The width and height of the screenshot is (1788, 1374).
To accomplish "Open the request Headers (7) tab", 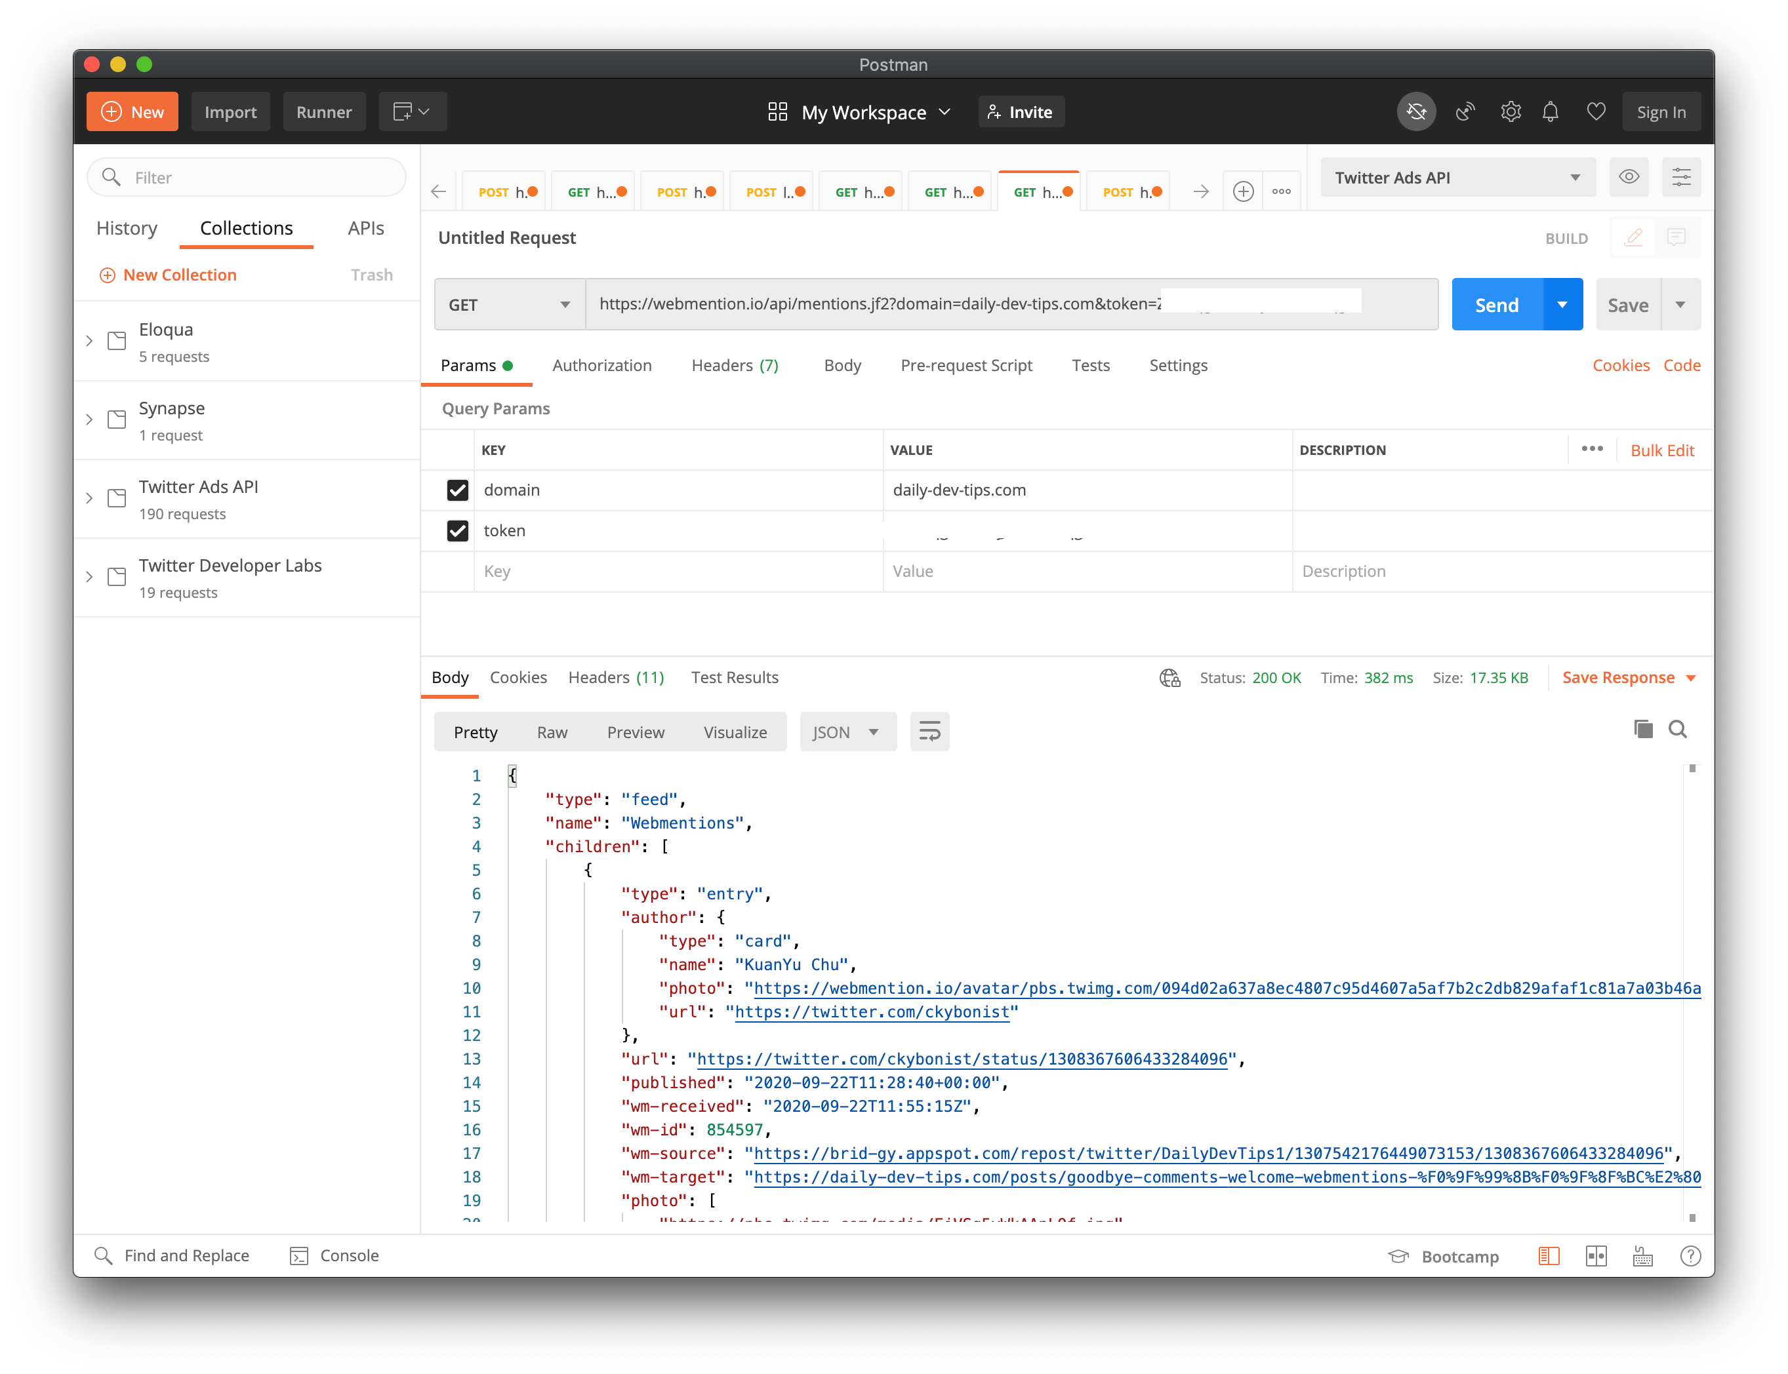I will (x=735, y=366).
